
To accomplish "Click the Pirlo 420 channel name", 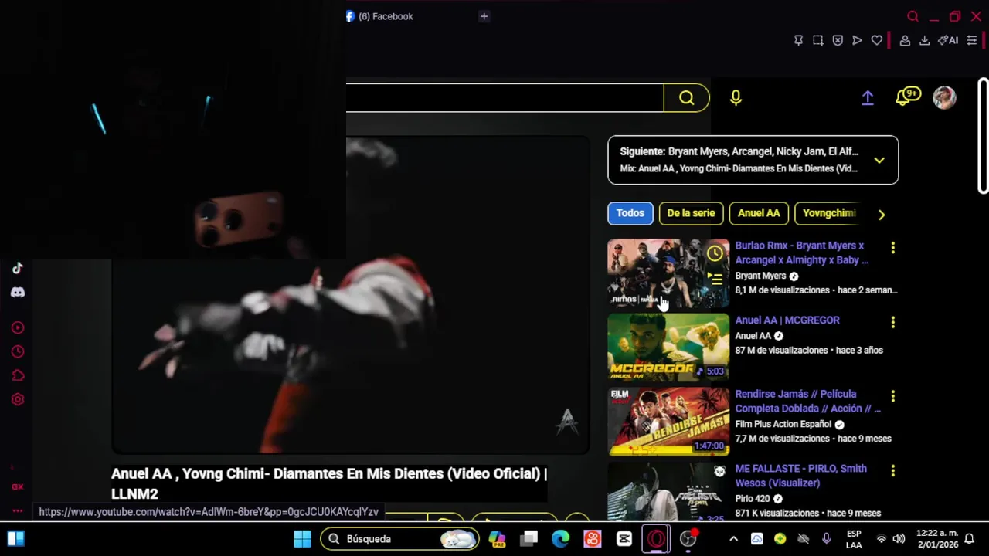I will click(753, 499).
